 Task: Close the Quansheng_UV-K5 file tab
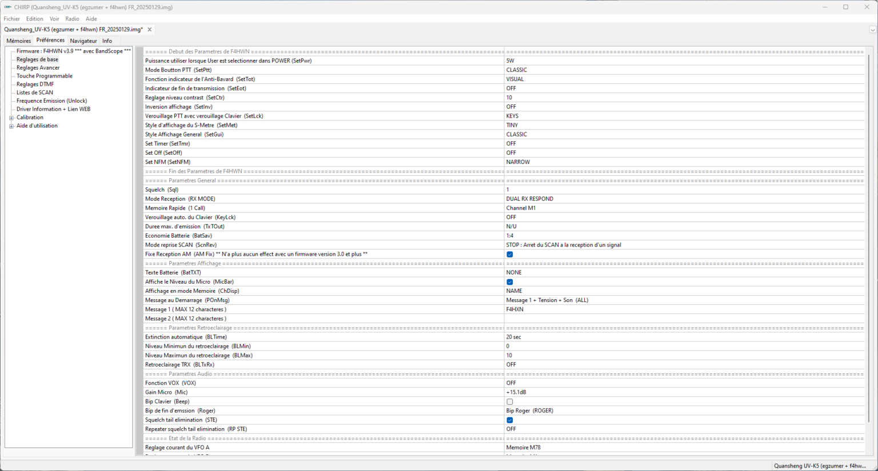[x=150, y=30]
